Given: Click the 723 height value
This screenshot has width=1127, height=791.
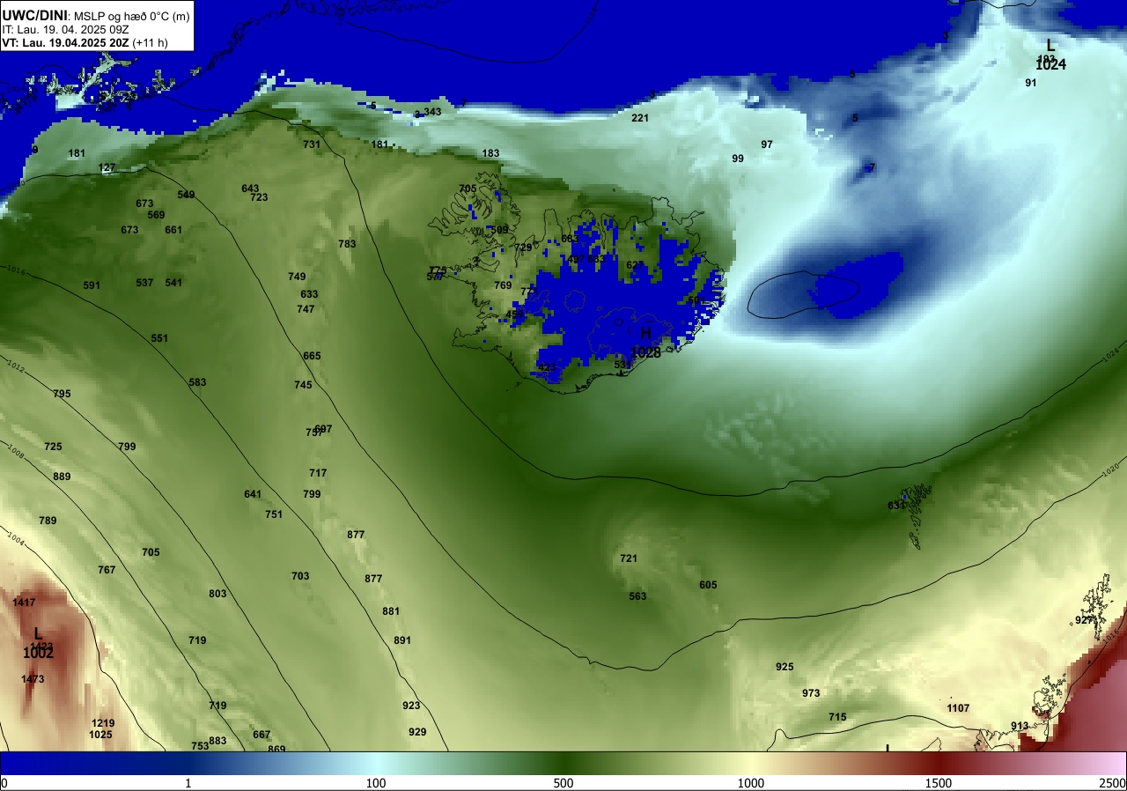Looking at the screenshot, I should tap(259, 197).
